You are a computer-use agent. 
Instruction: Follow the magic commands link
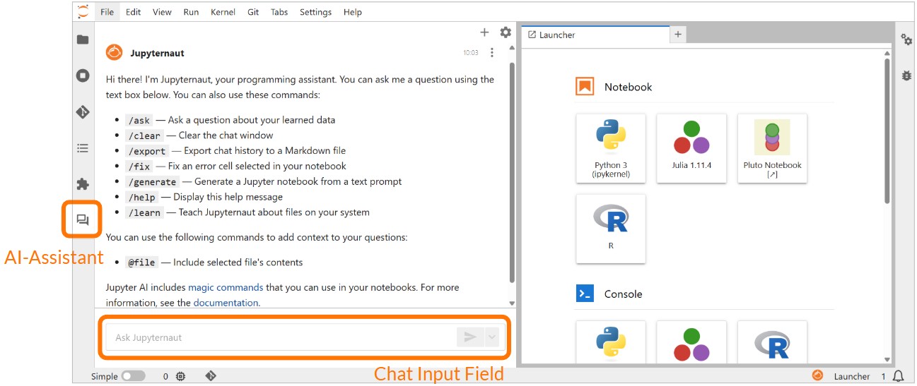(226, 287)
